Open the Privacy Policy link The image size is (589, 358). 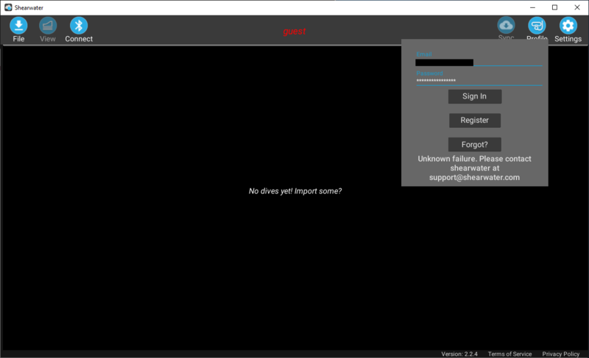pyautogui.click(x=561, y=354)
